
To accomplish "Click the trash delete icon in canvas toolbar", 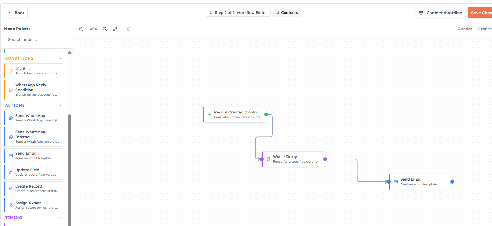I will [x=129, y=29].
